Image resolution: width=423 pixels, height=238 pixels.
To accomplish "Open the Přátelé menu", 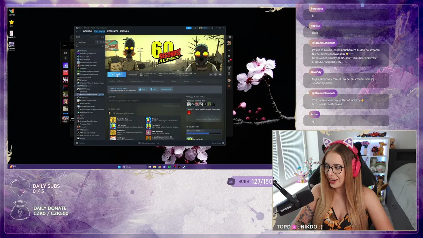I will point(93,28).
